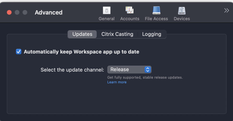This screenshot has width=233, height=121.
Task: Show more toolbar items with double chevron
Action: pos(226,10)
